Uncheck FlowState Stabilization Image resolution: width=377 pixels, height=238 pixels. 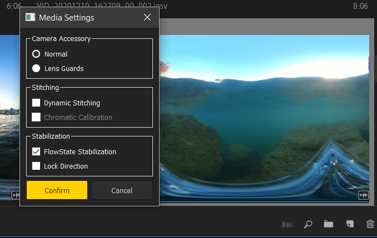point(36,151)
